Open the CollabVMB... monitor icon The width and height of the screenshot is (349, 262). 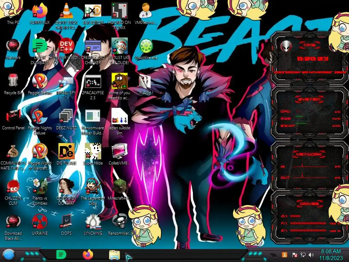click(x=119, y=154)
